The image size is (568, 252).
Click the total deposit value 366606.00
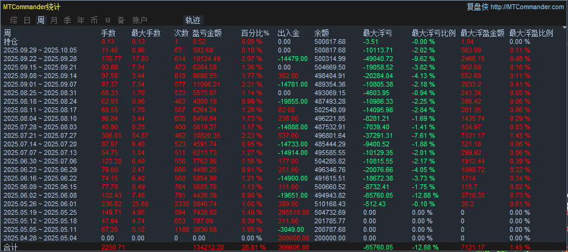point(293,247)
